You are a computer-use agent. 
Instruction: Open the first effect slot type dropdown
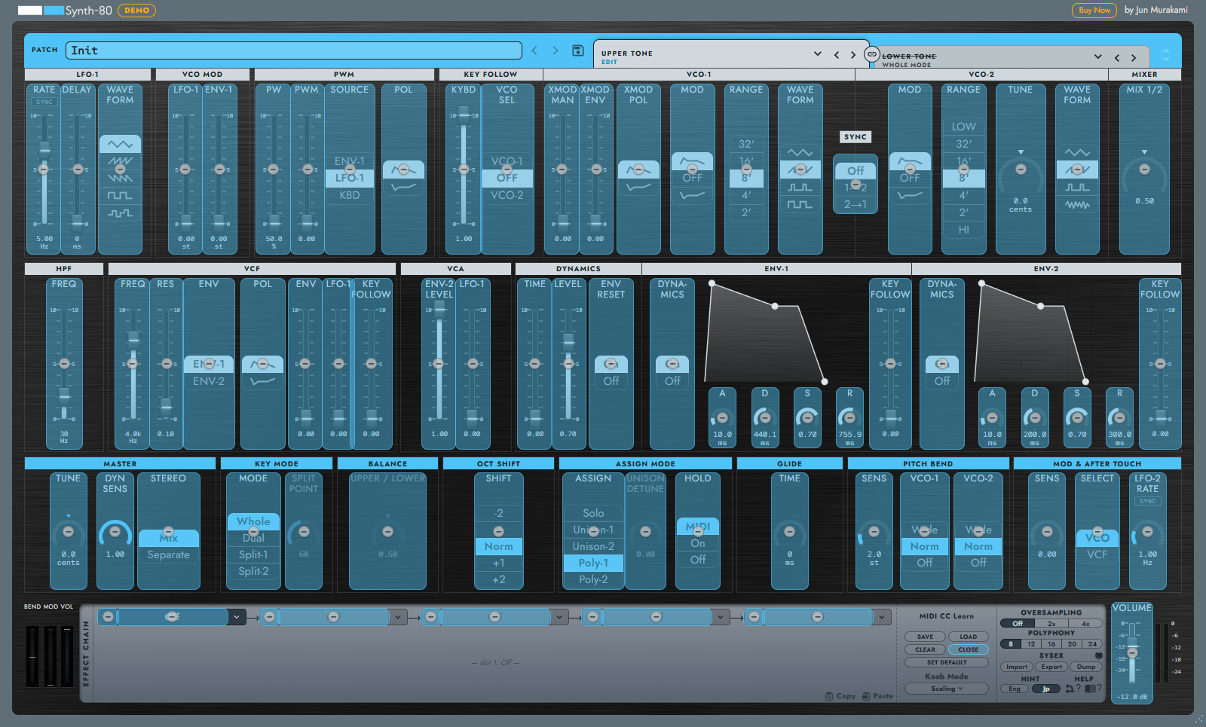pyautogui.click(x=237, y=617)
